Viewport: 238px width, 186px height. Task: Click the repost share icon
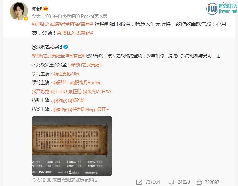click(x=139, y=182)
